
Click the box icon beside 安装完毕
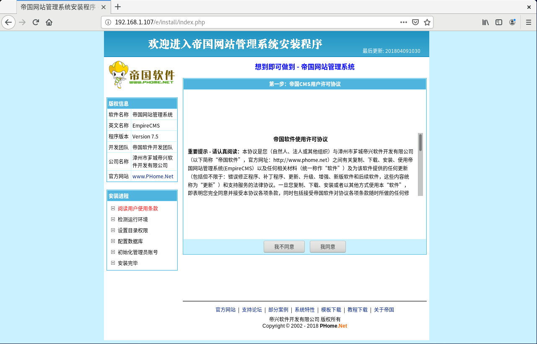click(x=113, y=263)
